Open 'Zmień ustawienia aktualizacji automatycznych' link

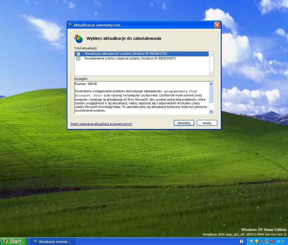pos(101,124)
